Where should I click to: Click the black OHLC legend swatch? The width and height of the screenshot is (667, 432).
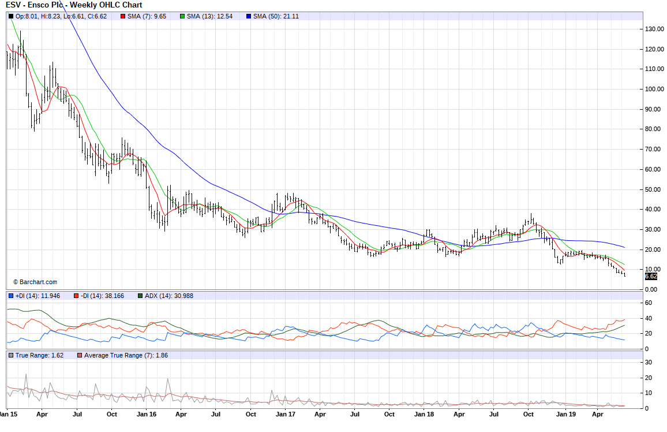tap(11, 17)
